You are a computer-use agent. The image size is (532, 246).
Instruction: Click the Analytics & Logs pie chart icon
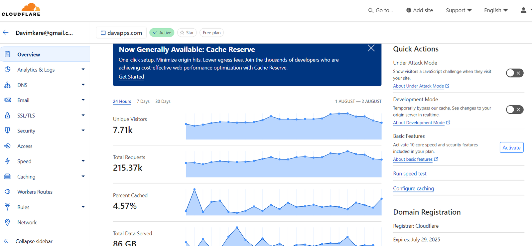(7, 70)
